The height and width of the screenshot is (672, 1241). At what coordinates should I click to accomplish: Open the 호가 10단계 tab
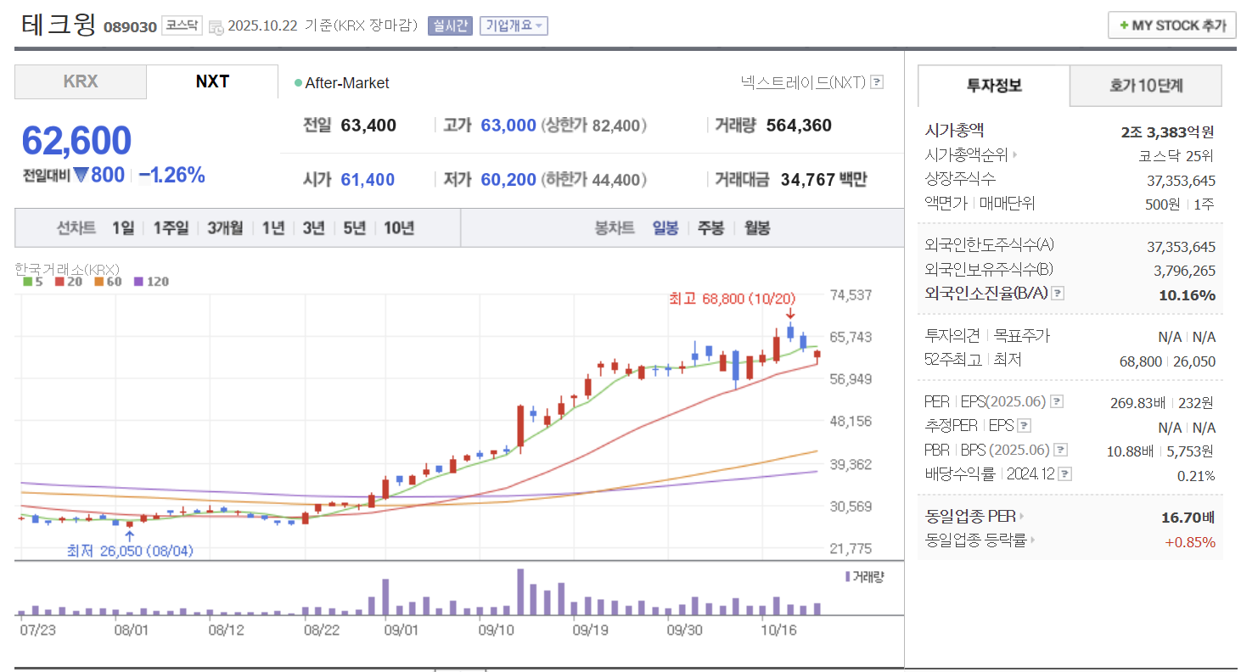click(1145, 86)
